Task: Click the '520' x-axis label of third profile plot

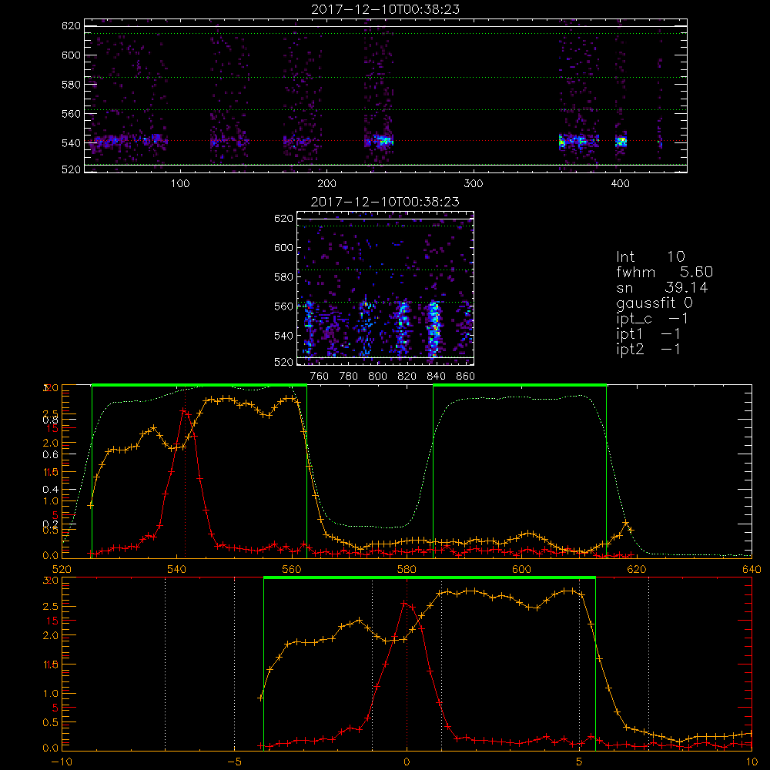Action: click(x=62, y=570)
